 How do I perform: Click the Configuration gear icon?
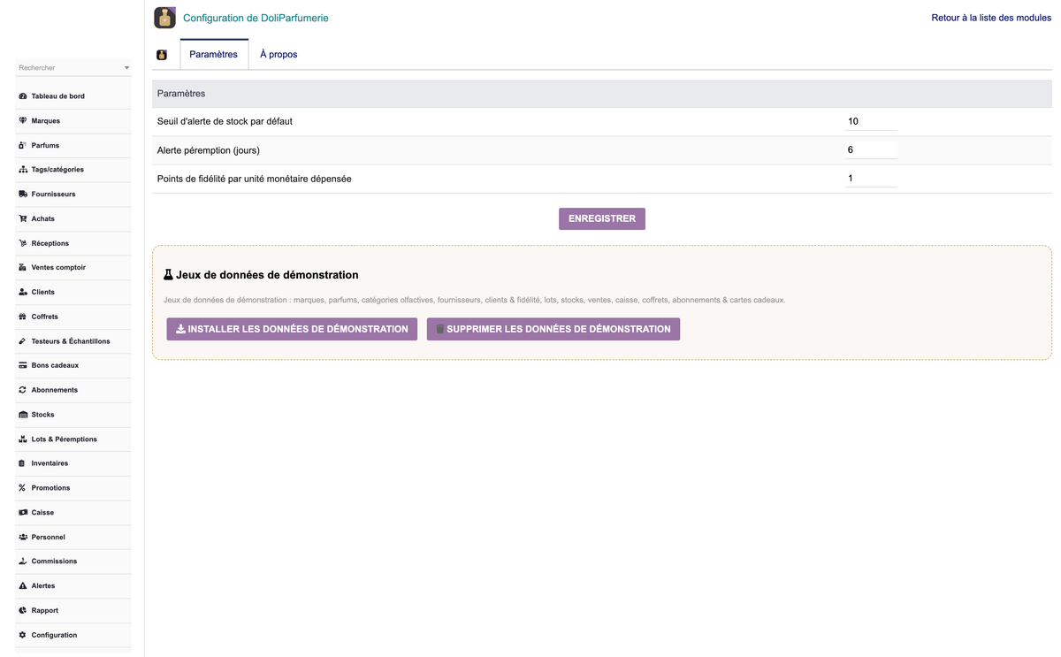tap(23, 635)
